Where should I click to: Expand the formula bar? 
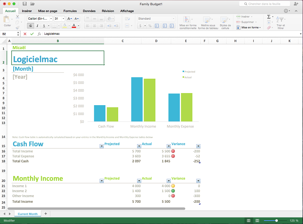(301, 34)
